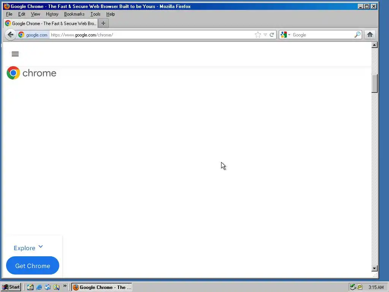
Task: Click the Google search engine icon
Action: (283, 35)
